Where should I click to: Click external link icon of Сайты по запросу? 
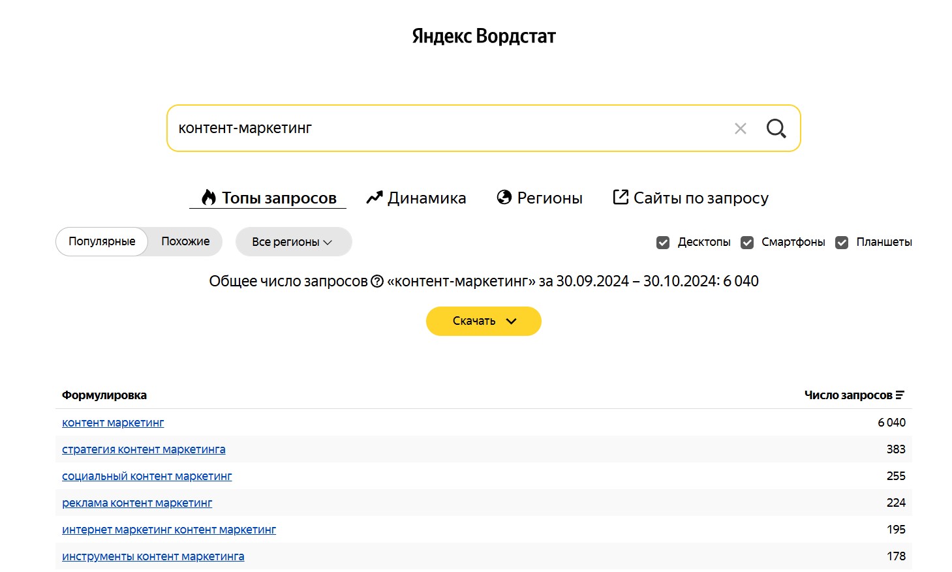621,196
